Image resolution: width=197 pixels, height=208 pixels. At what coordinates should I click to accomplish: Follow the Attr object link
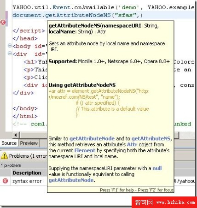pyautogui.click(x=132, y=144)
